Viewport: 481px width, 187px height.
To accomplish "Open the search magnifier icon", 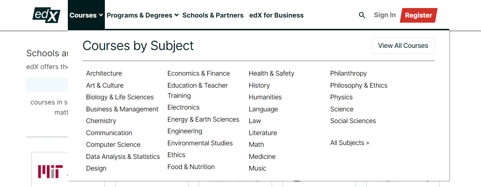I will 362,15.
